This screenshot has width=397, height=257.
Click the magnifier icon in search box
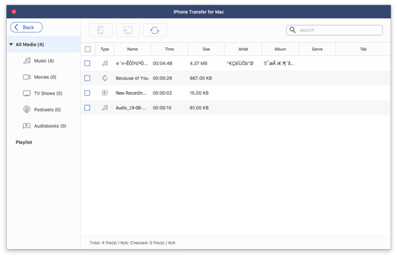pos(292,30)
